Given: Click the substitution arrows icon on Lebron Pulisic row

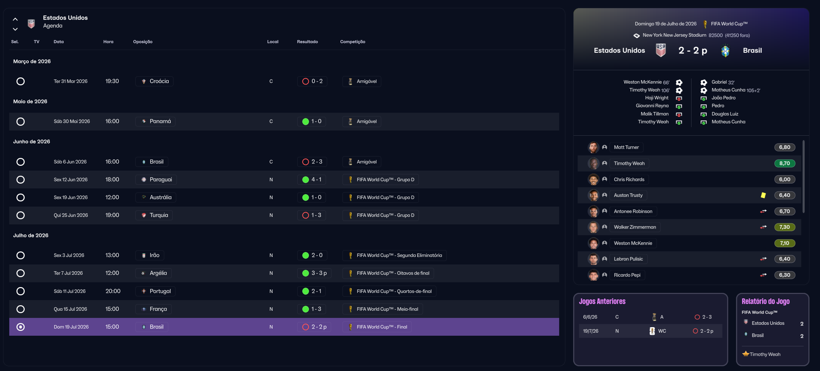Looking at the screenshot, I should click(x=763, y=259).
